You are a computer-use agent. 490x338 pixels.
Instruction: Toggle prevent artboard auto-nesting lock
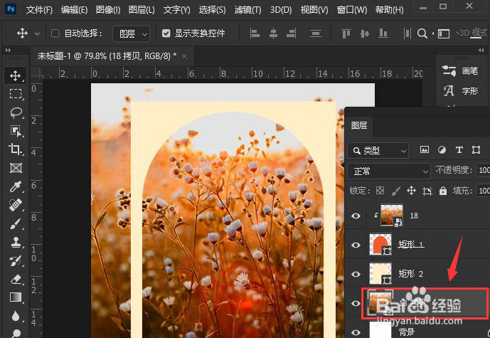(x=427, y=191)
